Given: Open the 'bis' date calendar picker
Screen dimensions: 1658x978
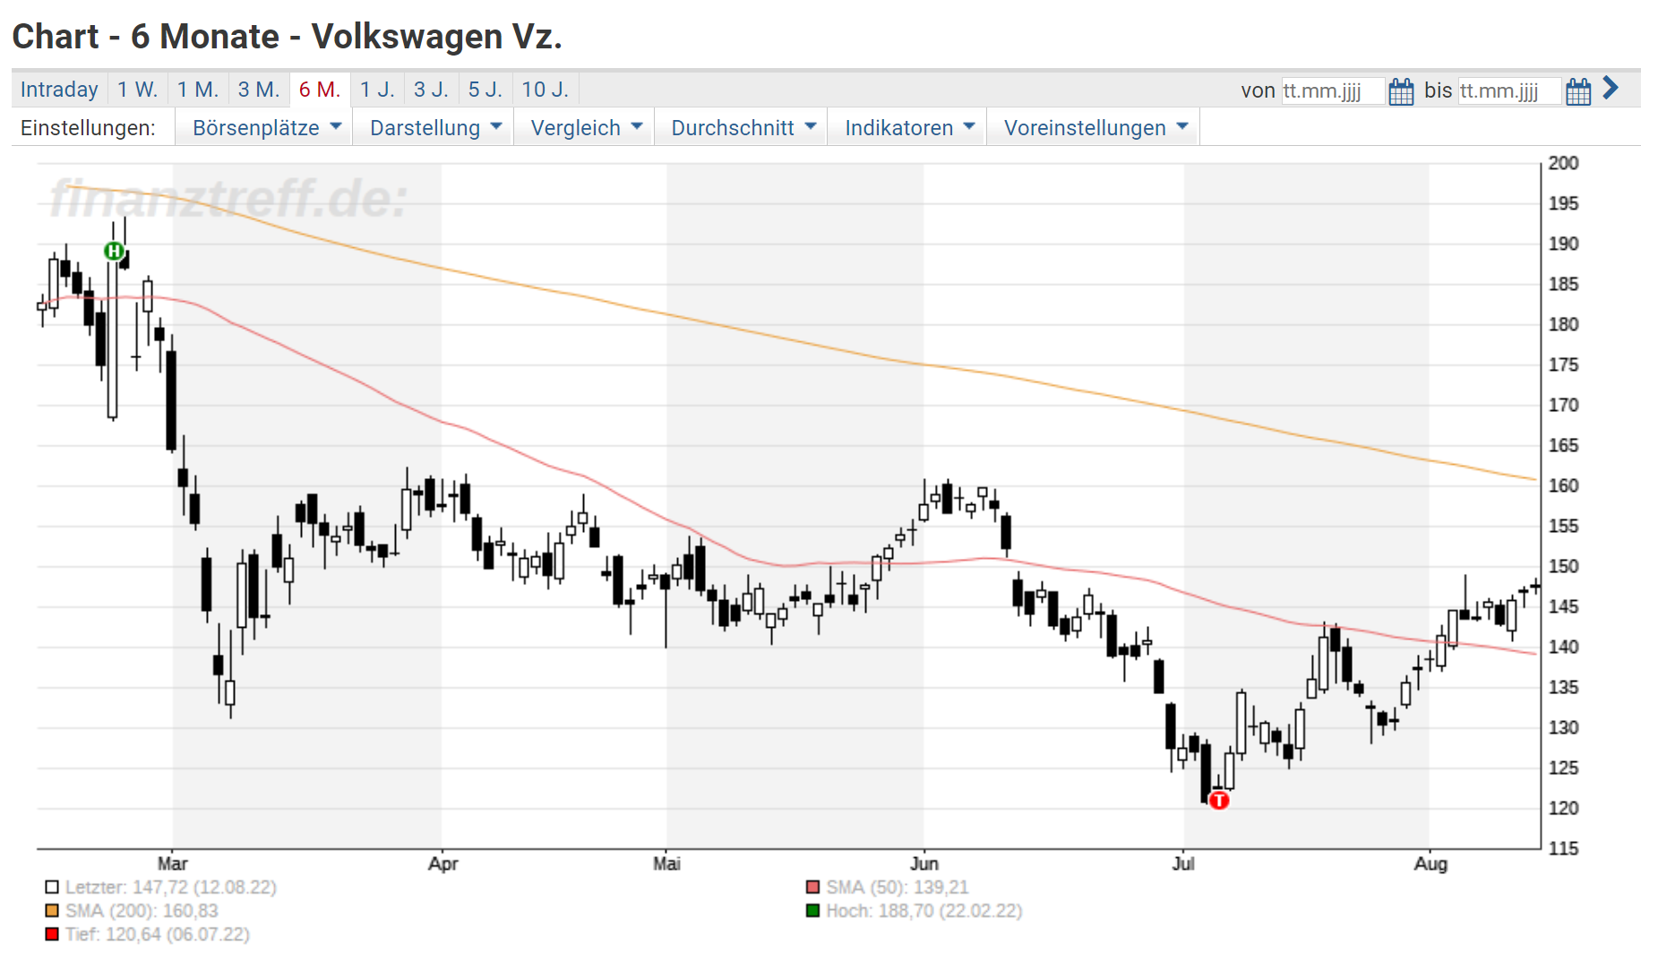Looking at the screenshot, I should pos(1578,91).
